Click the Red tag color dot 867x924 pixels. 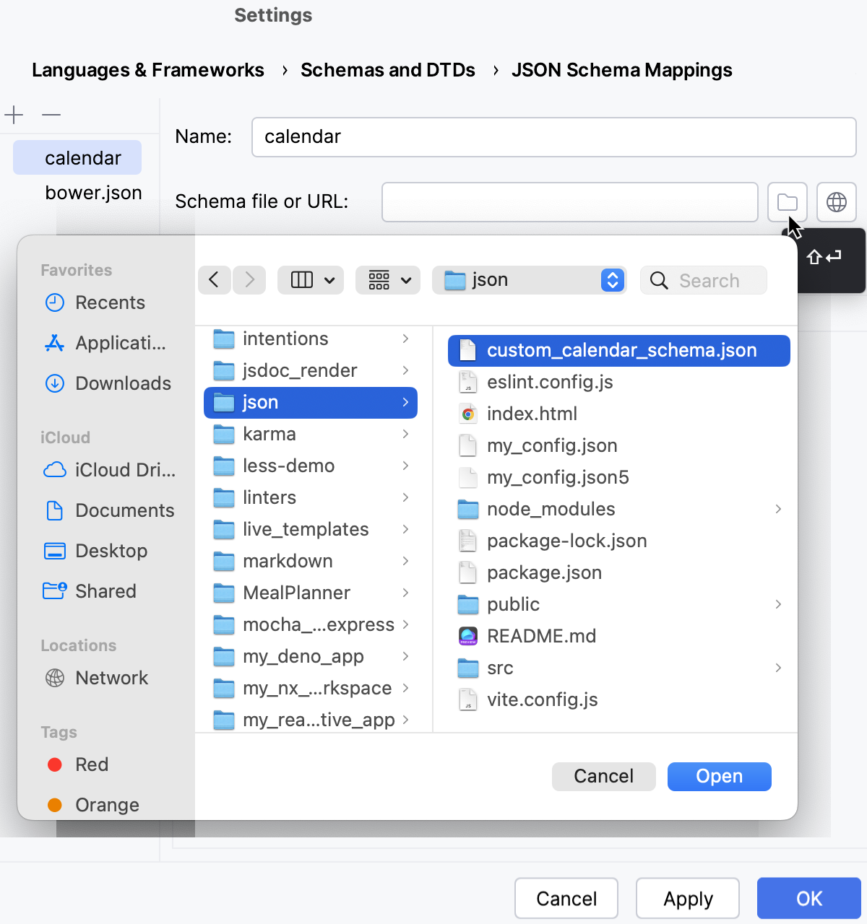click(x=54, y=764)
